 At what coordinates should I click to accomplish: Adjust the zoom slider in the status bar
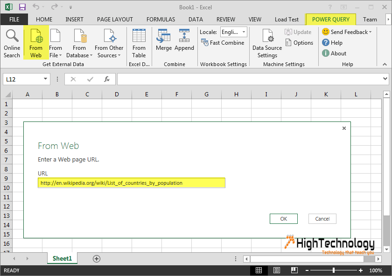pos(334,270)
